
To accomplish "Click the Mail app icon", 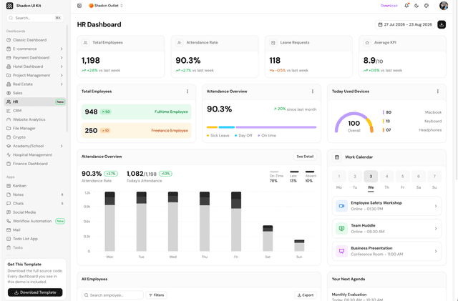I will [x=9, y=230].
